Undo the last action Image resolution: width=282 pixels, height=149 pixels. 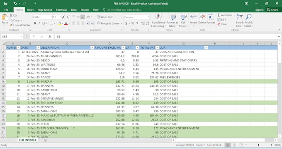click(x=15, y=3)
